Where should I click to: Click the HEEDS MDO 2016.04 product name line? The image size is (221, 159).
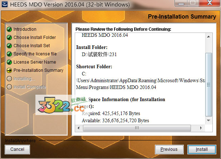click(105, 35)
